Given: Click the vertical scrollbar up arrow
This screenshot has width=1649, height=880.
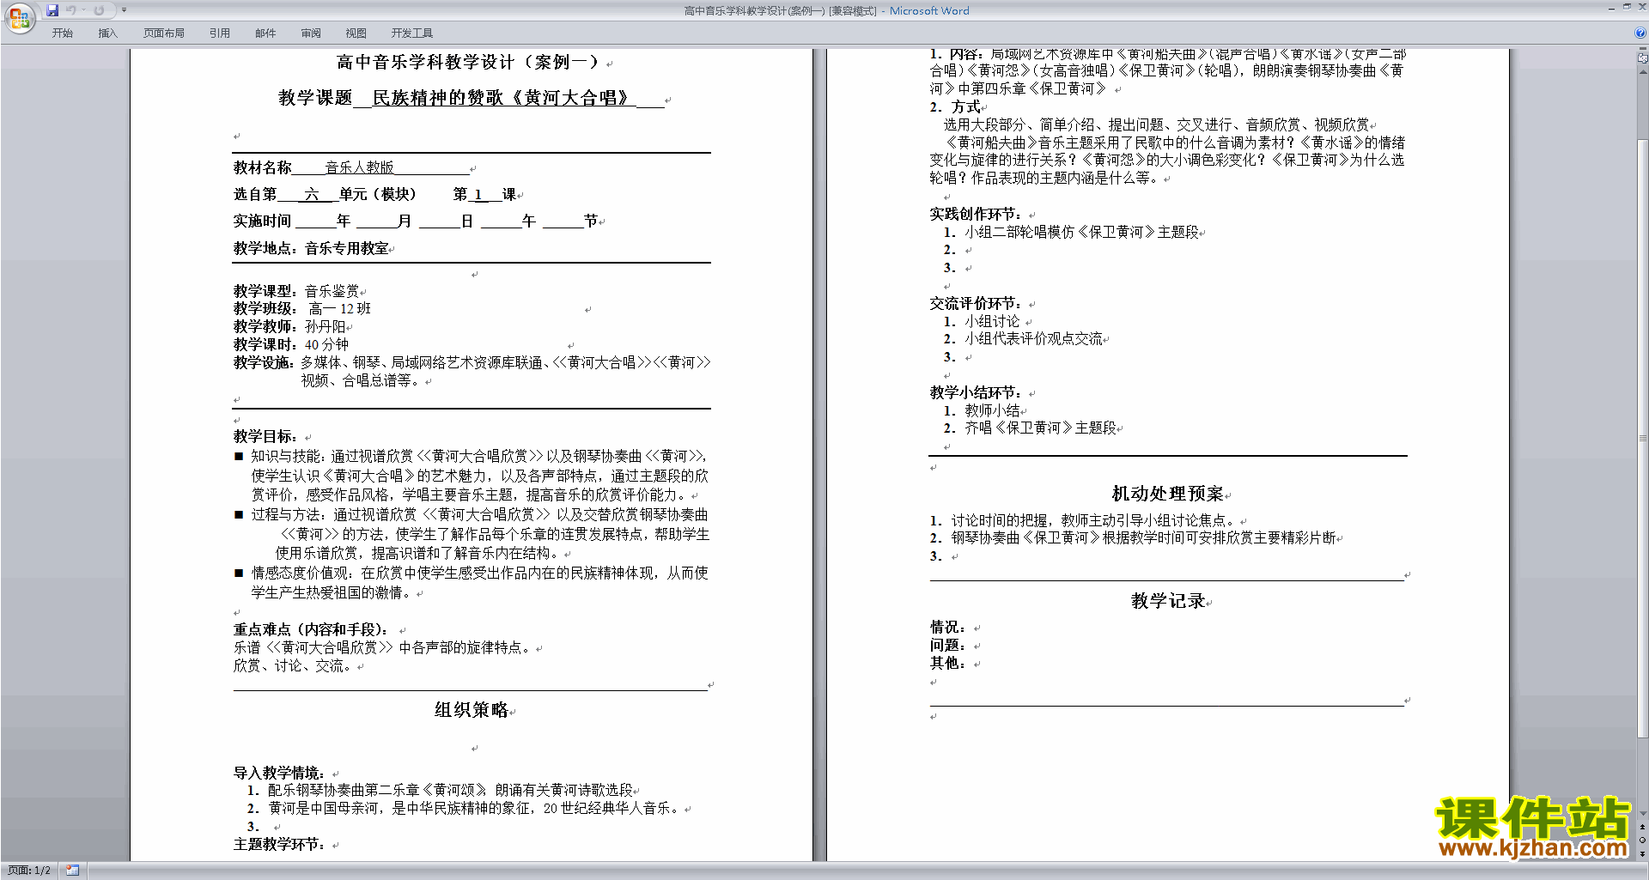Looking at the screenshot, I should coord(1643,72).
